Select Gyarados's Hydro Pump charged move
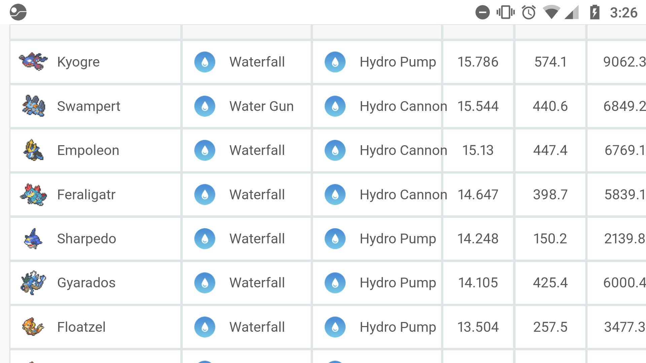 pyautogui.click(x=398, y=283)
